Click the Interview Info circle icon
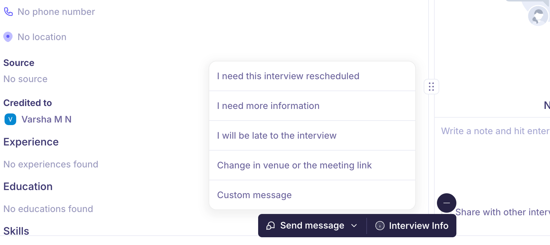The image size is (550, 245). point(380,226)
